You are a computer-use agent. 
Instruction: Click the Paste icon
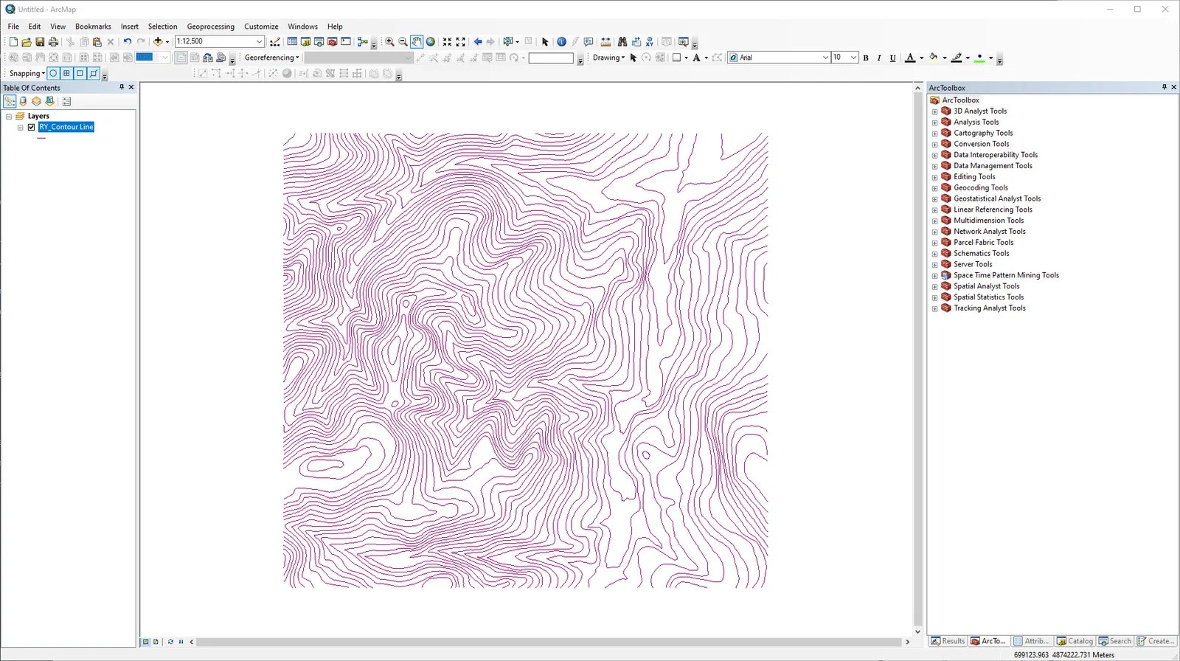(97, 42)
